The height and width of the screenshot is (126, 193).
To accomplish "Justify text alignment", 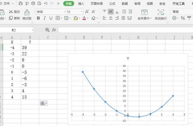I will 123,18.
